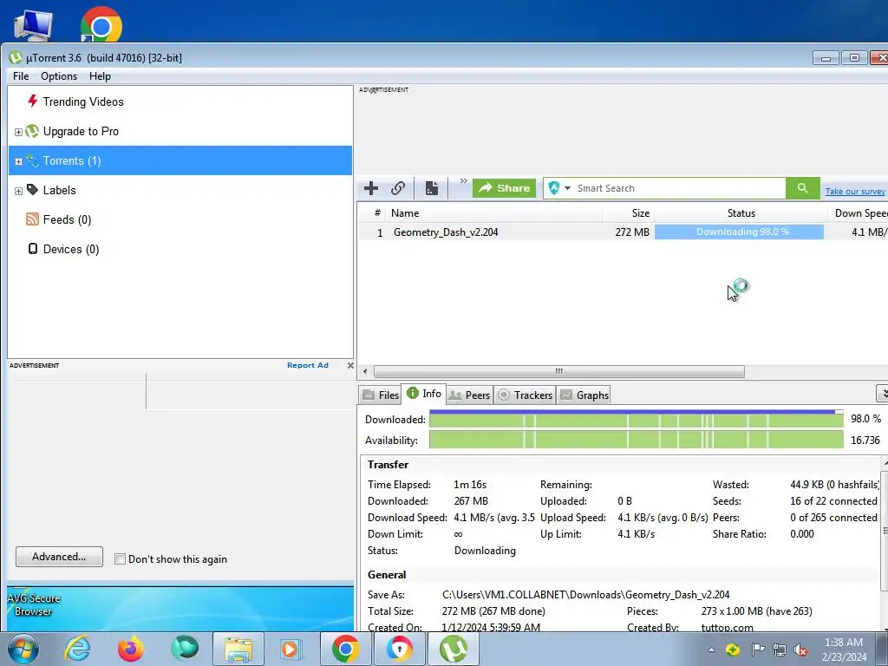Show hidden system tray icons
888x666 pixels.
tap(711, 650)
